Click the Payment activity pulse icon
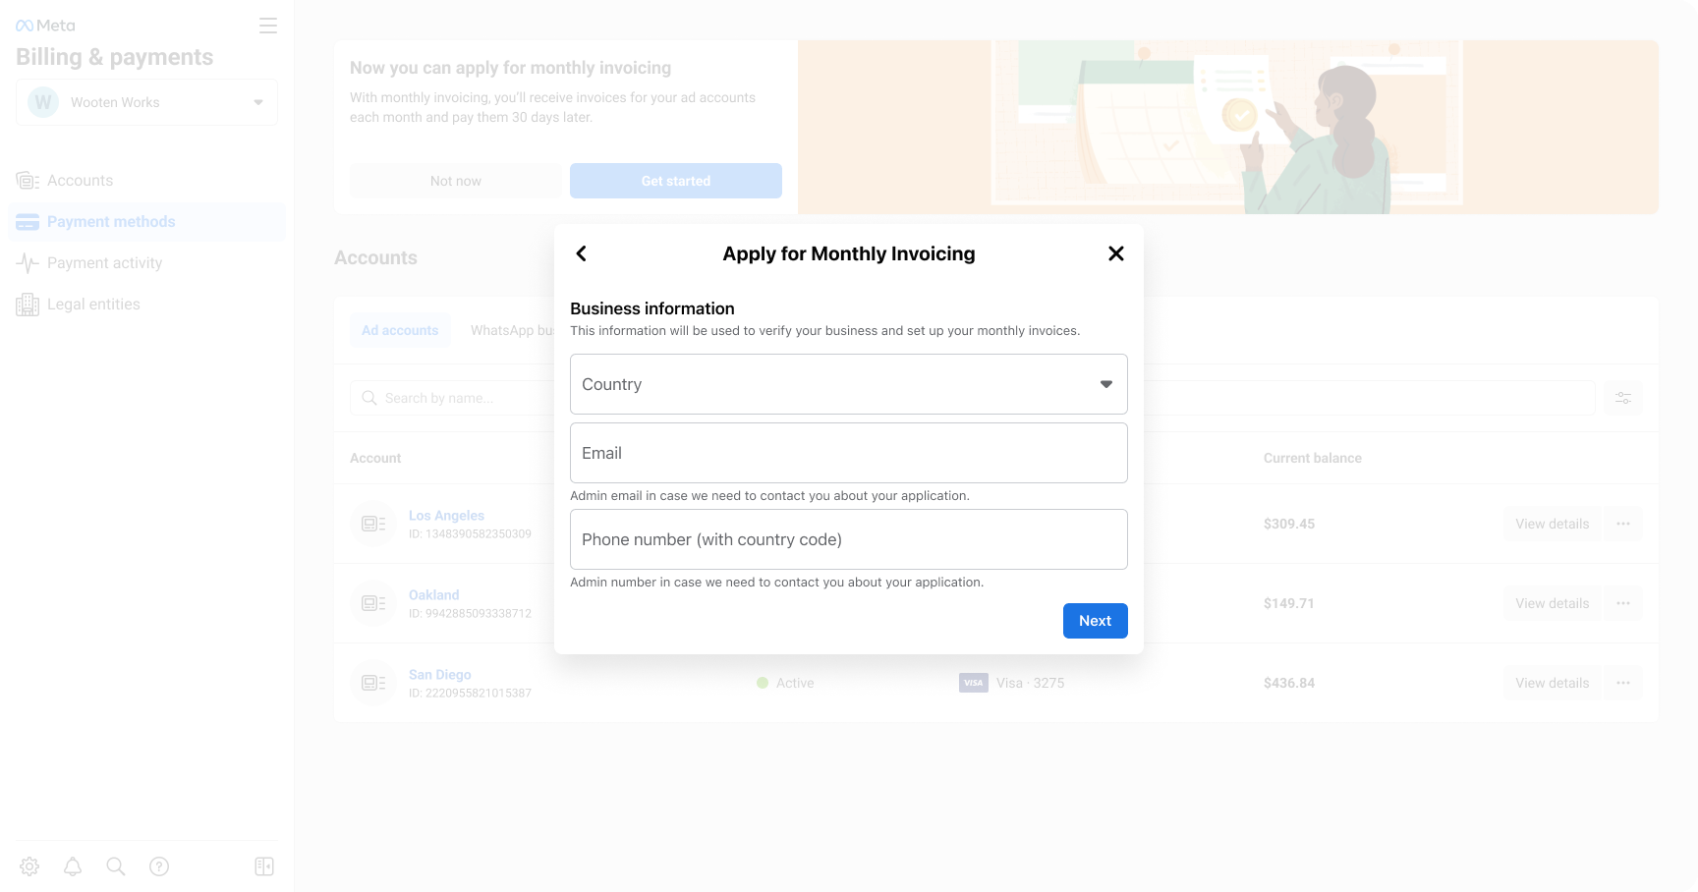This screenshot has height=892, width=1698. [28, 263]
